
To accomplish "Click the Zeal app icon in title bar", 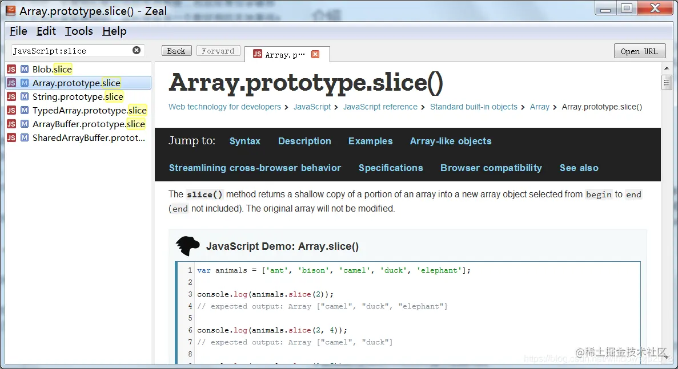I will [x=11, y=11].
